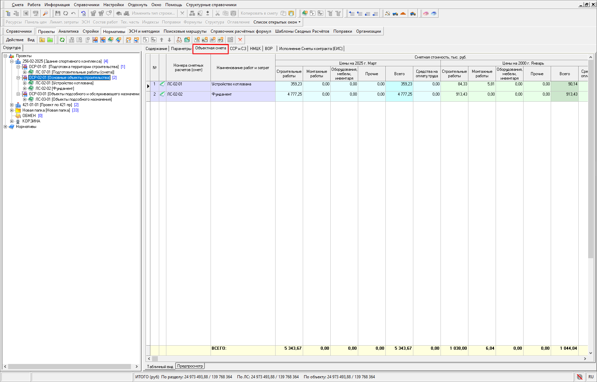
Task: Click the gray up arrow icon
Action: click(162, 40)
